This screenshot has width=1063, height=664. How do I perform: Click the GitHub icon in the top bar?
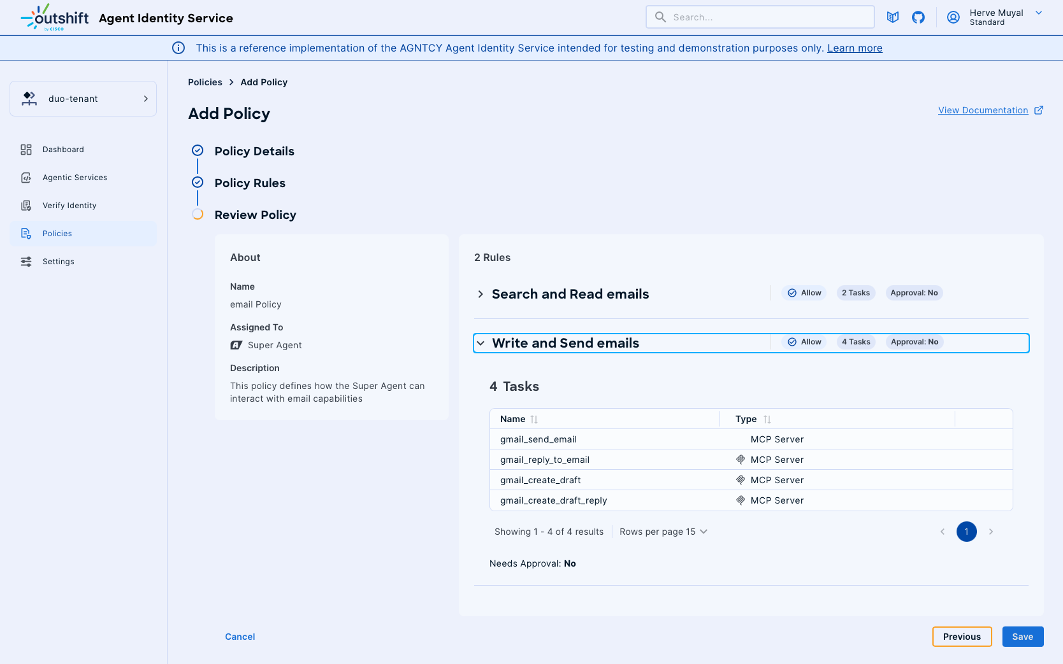click(x=918, y=17)
